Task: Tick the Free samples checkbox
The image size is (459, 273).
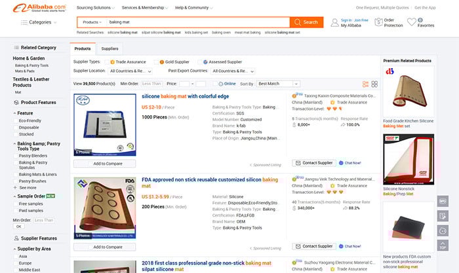Action: [x=16, y=204]
